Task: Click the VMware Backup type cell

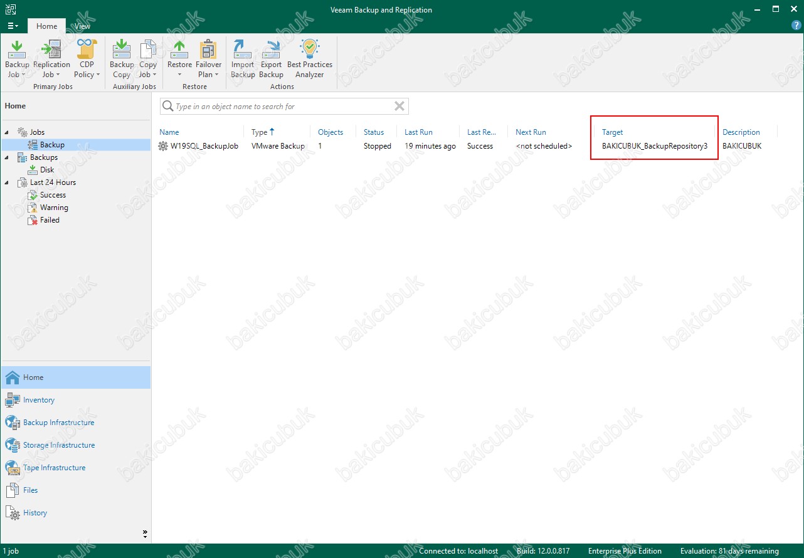Action: tap(278, 146)
